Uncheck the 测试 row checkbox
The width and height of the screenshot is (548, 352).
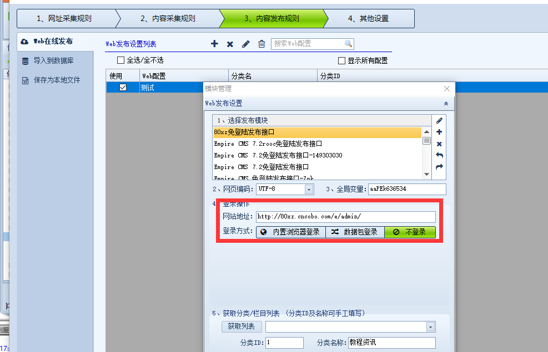click(x=123, y=88)
